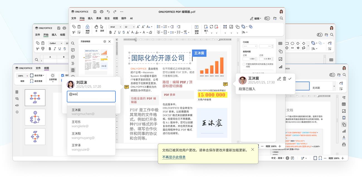Click 适合页面 fit page button

pyautogui.click(x=37, y=75)
